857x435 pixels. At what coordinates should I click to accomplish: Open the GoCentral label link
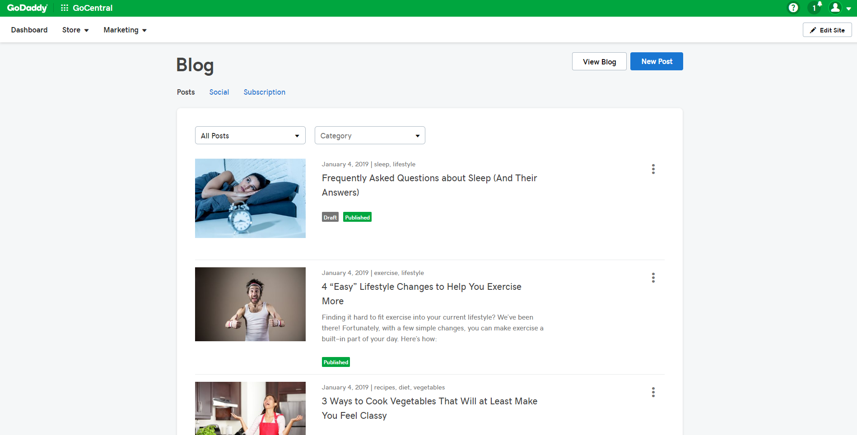point(93,8)
